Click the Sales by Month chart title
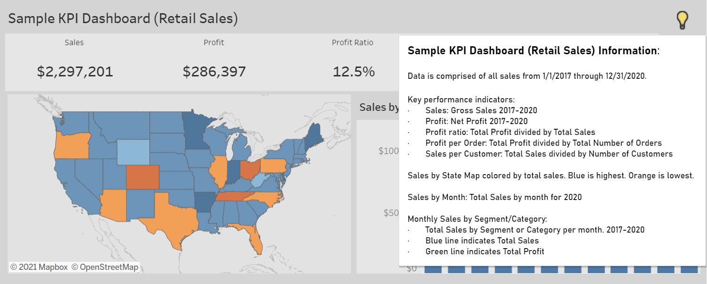Viewport: 707px width, 284px height. pyautogui.click(x=379, y=107)
